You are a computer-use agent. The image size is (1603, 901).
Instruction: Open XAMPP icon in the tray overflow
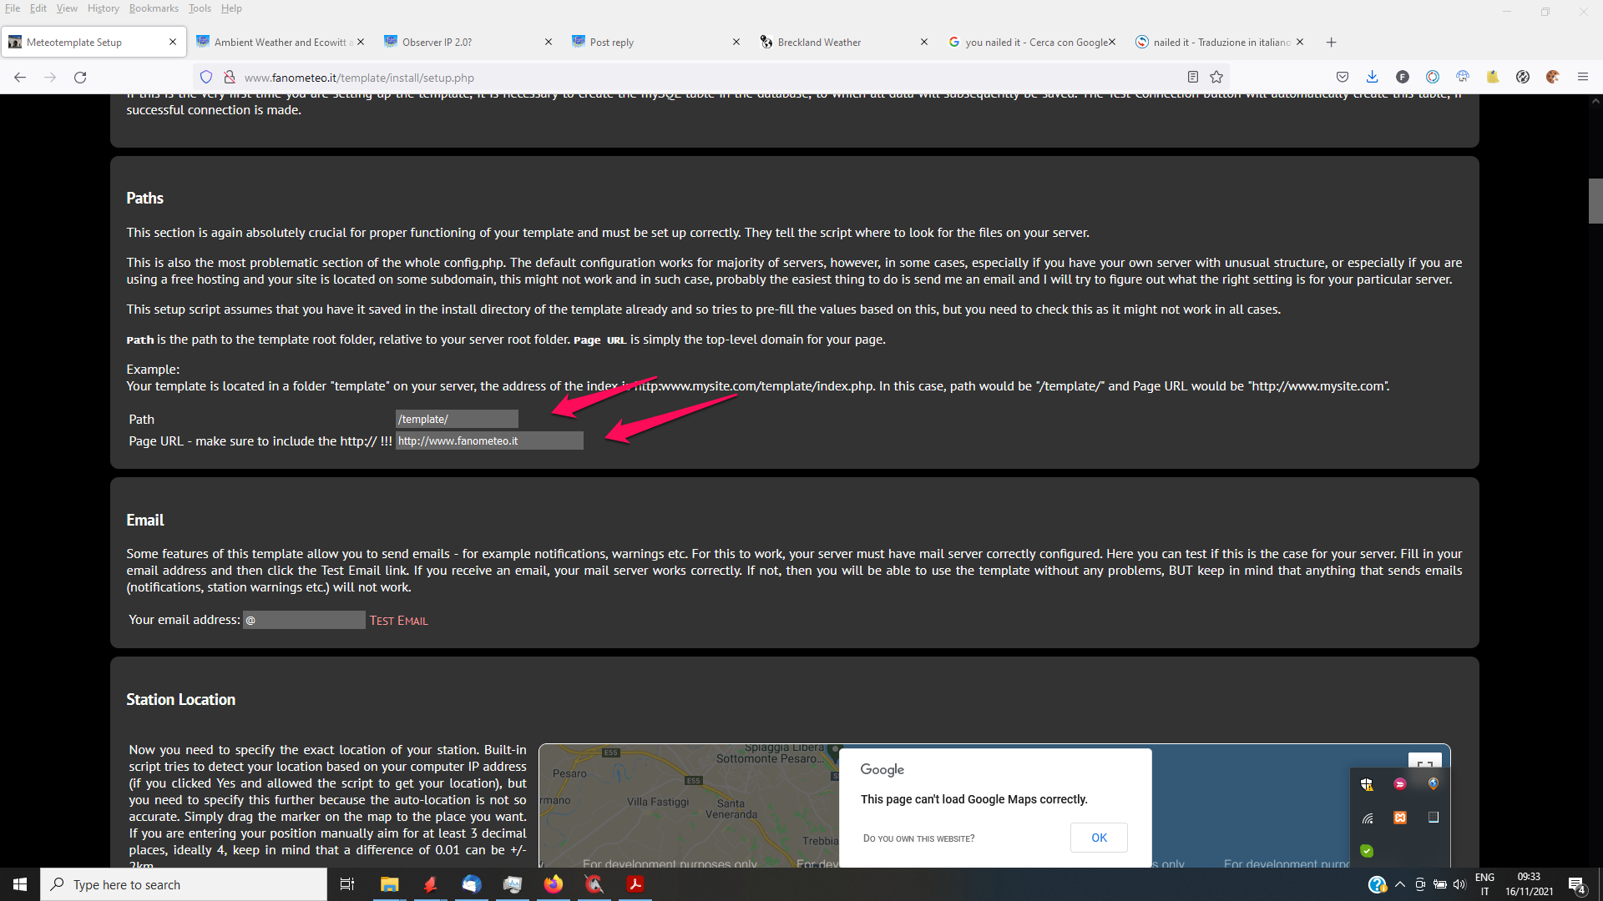pyautogui.click(x=1400, y=818)
